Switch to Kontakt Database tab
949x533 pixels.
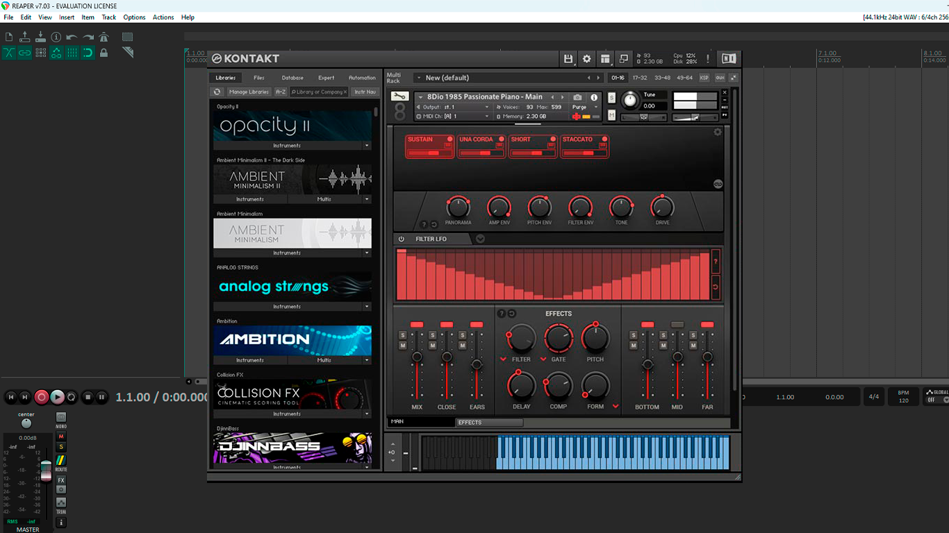click(292, 78)
